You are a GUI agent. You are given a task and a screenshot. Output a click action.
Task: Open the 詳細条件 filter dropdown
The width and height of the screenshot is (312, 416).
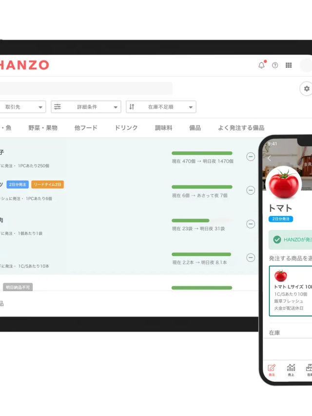[86, 107]
